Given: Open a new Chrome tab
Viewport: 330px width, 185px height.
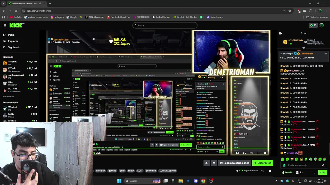Looking at the screenshot, I should (x=50, y=4).
